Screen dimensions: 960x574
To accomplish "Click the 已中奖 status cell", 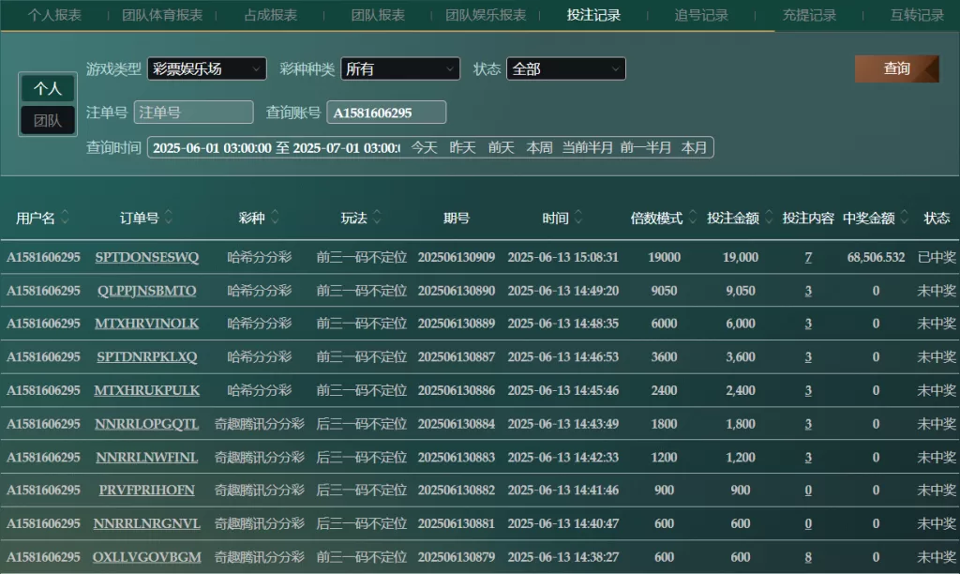I will point(937,257).
